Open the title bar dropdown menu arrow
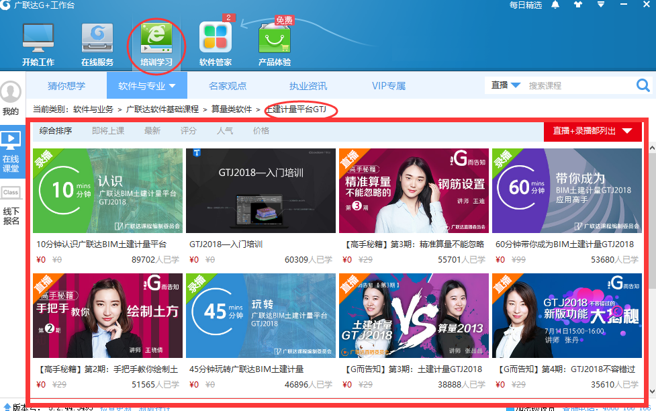 tap(601, 5)
